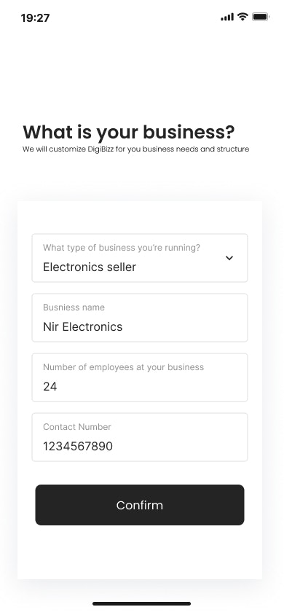284x615 pixels.
Task: Tap the 'What is your business?' heading
Action: click(129, 132)
